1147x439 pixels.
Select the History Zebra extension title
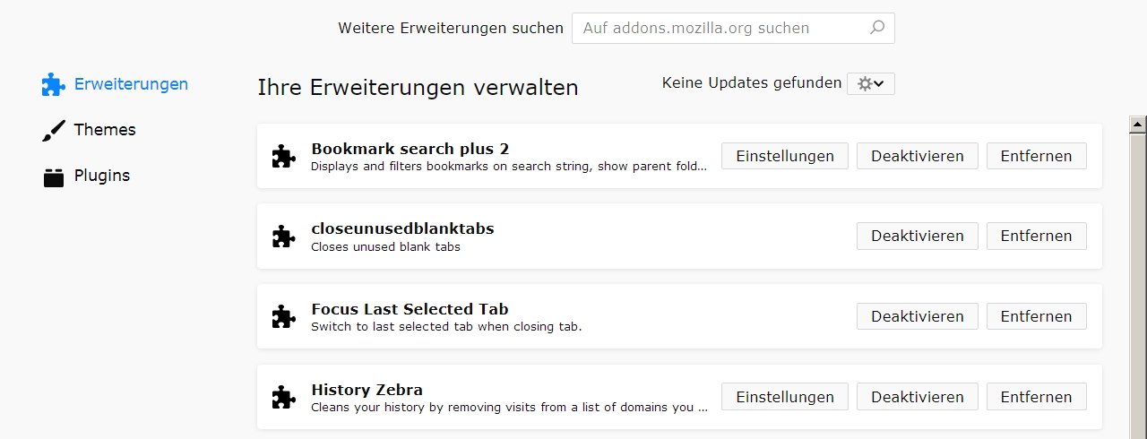click(x=367, y=390)
